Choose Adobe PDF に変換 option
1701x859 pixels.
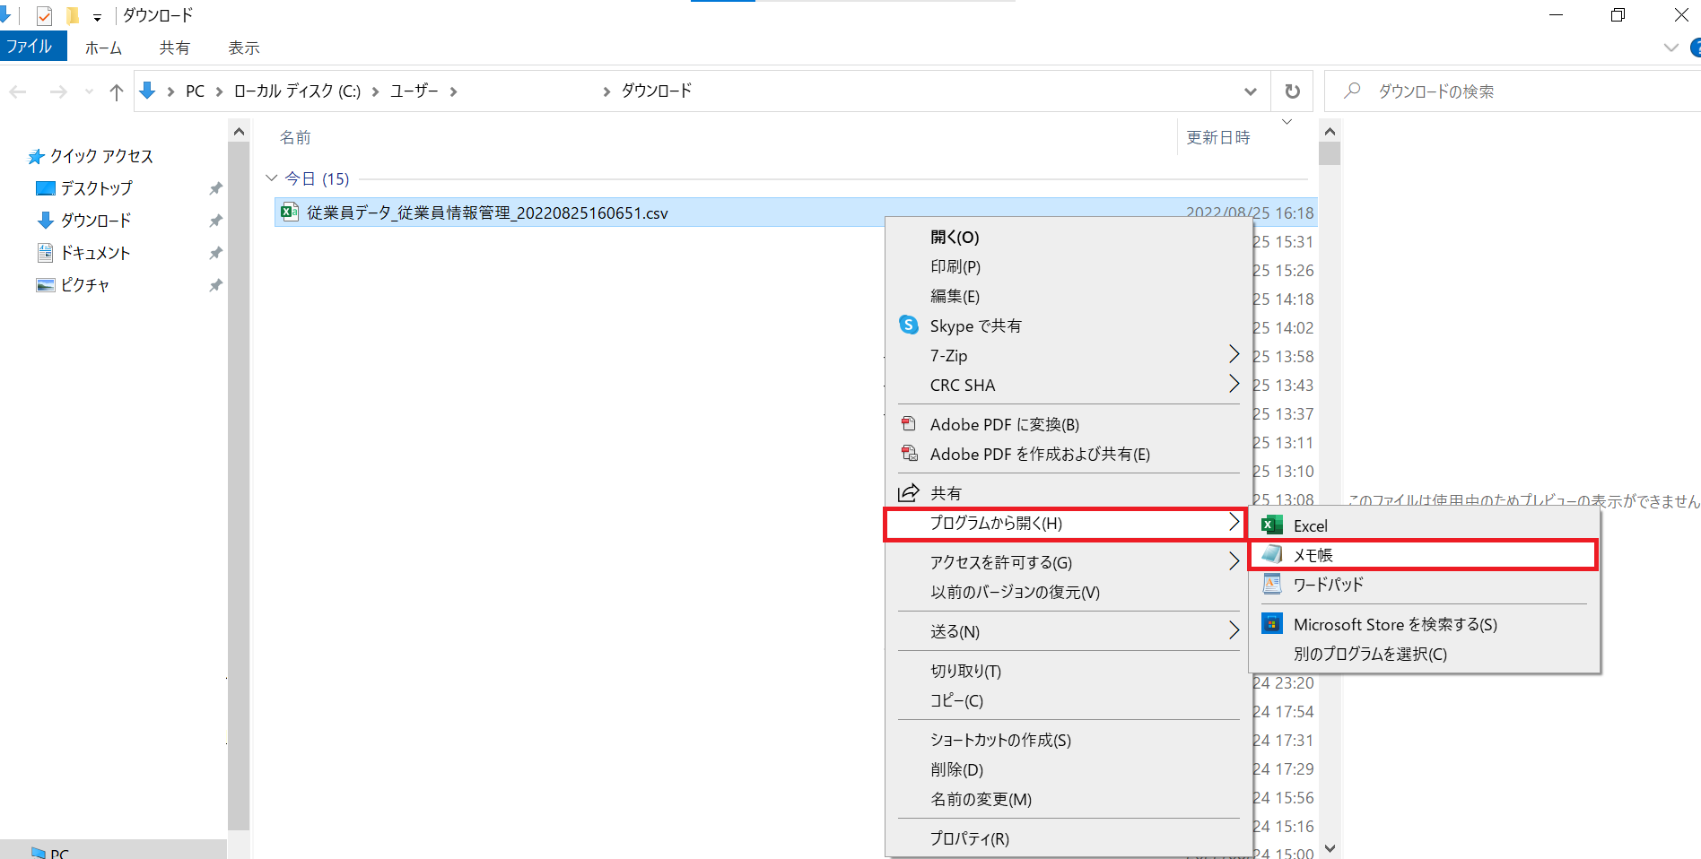pos(1004,424)
